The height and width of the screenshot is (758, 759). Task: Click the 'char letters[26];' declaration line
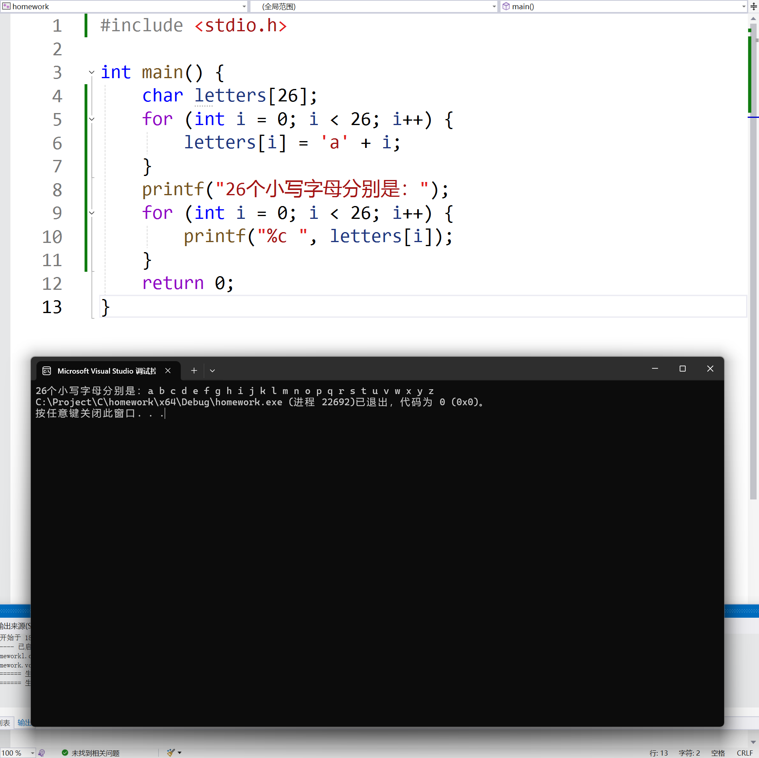pyautogui.click(x=230, y=96)
